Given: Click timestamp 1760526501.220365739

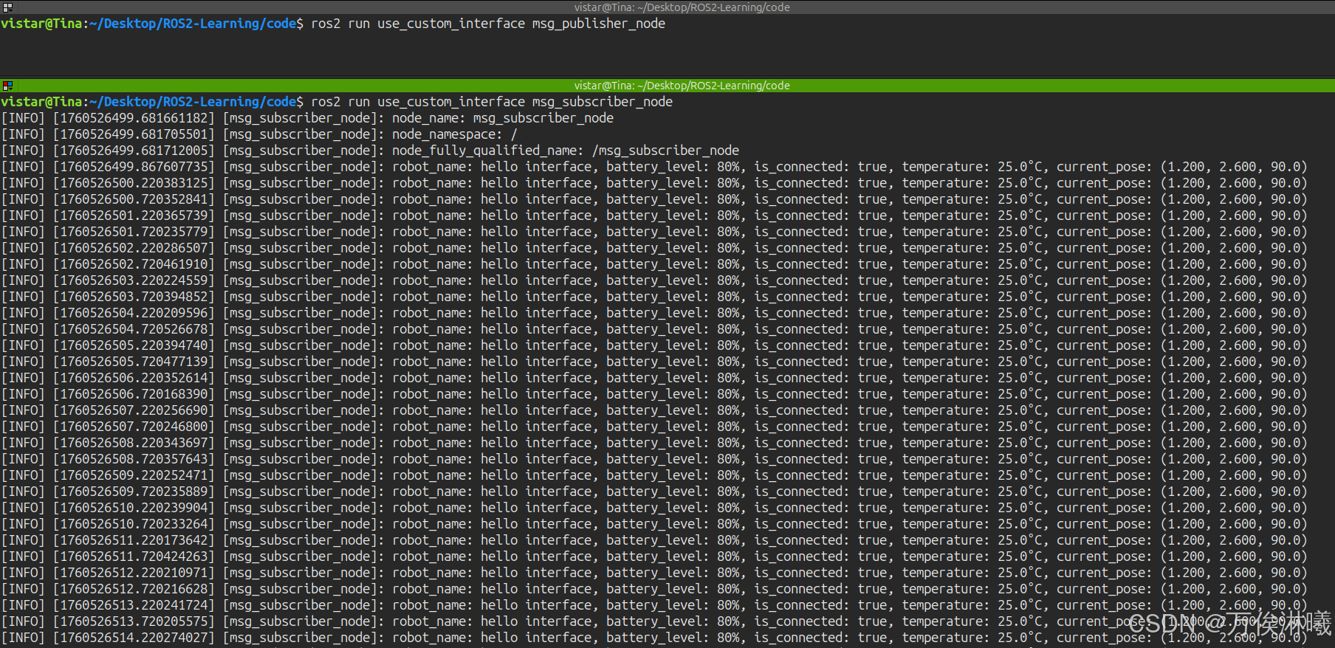Looking at the screenshot, I should click(x=134, y=216).
